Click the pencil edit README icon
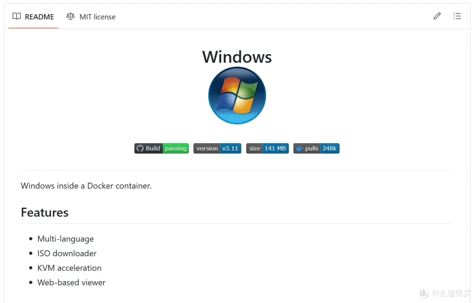Image resolution: width=475 pixels, height=303 pixels. 437,16
